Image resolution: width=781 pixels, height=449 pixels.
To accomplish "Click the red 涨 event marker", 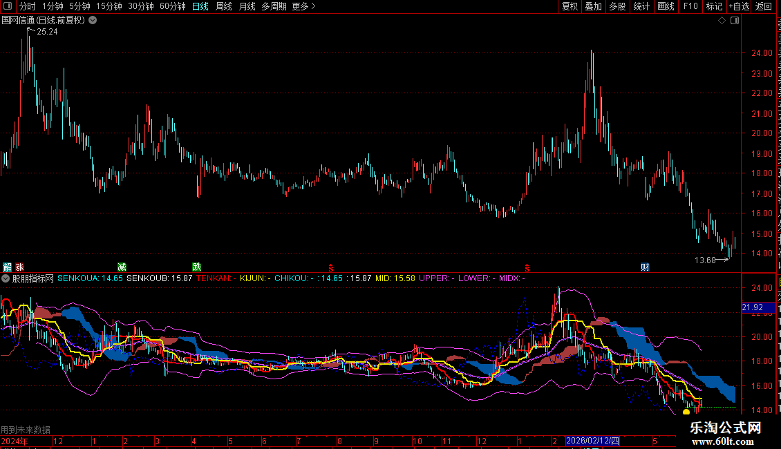I will [19, 267].
